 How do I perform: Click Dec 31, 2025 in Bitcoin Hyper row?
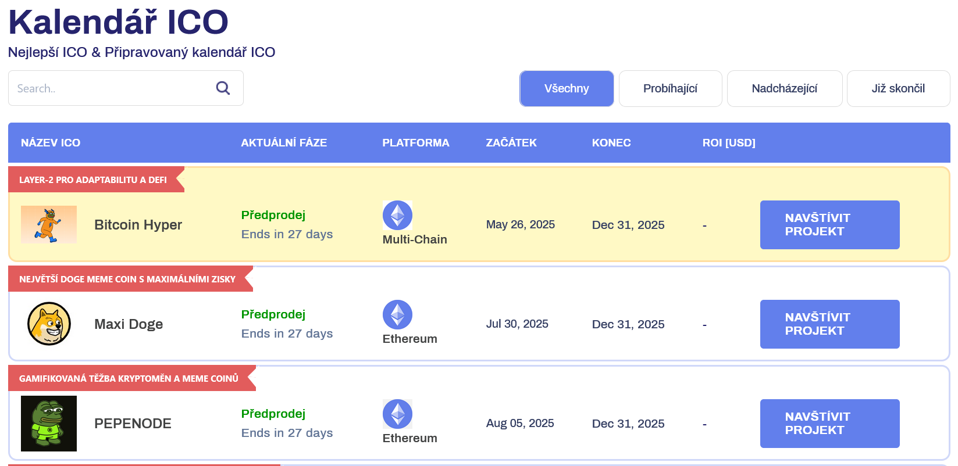tap(628, 225)
